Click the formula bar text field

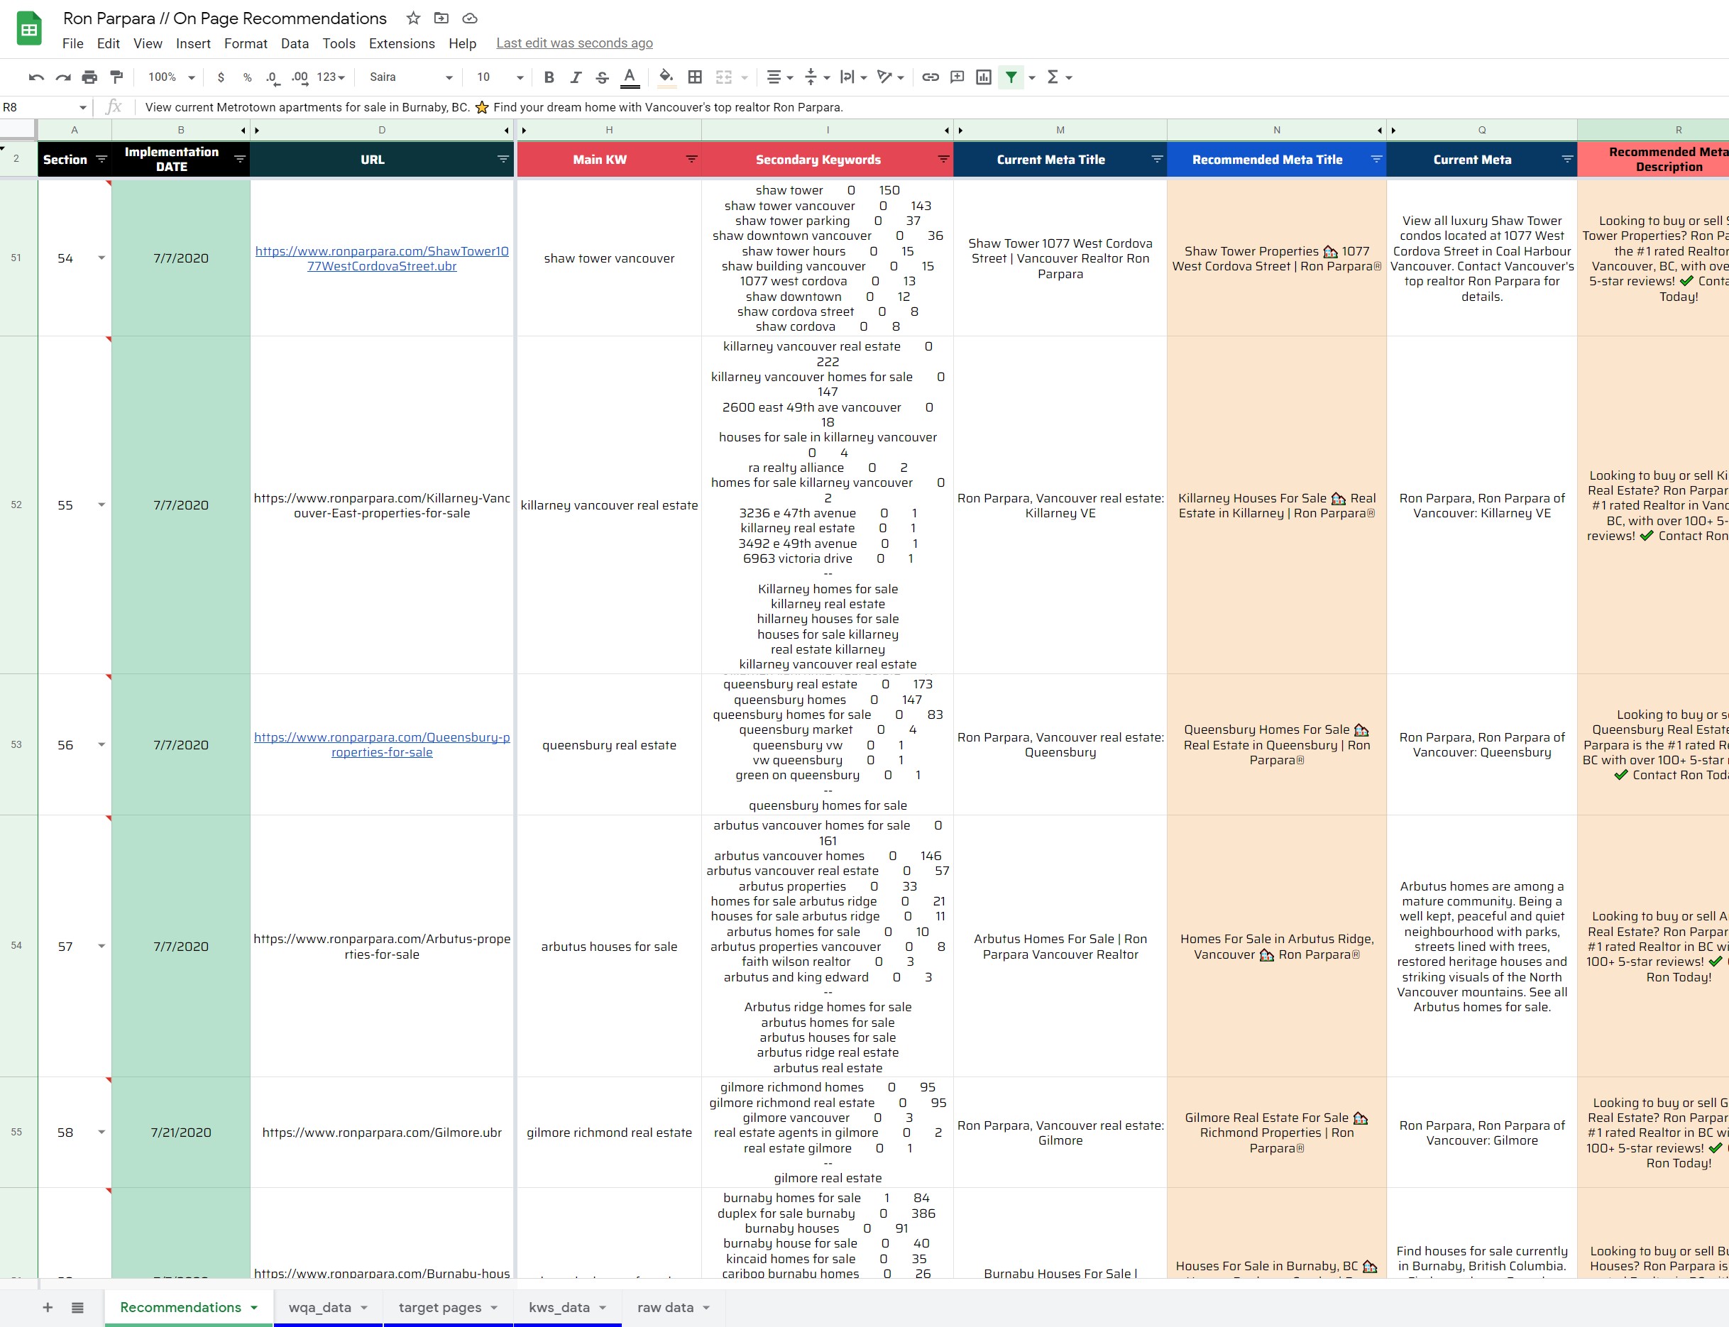[x=932, y=107]
